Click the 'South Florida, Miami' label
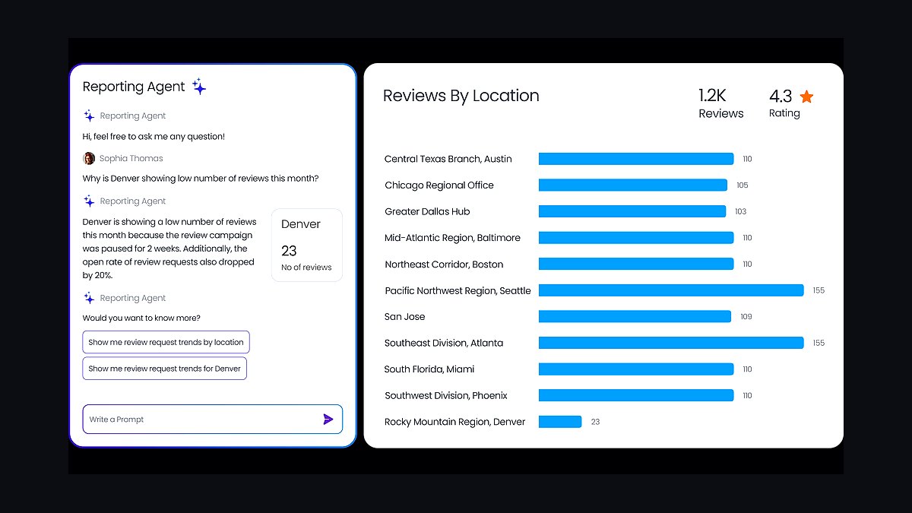This screenshot has width=912, height=513. pyautogui.click(x=429, y=369)
